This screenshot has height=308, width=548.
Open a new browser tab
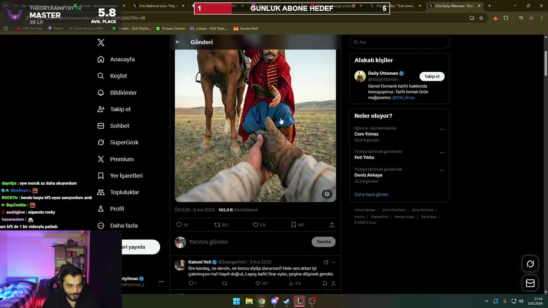click(489, 6)
